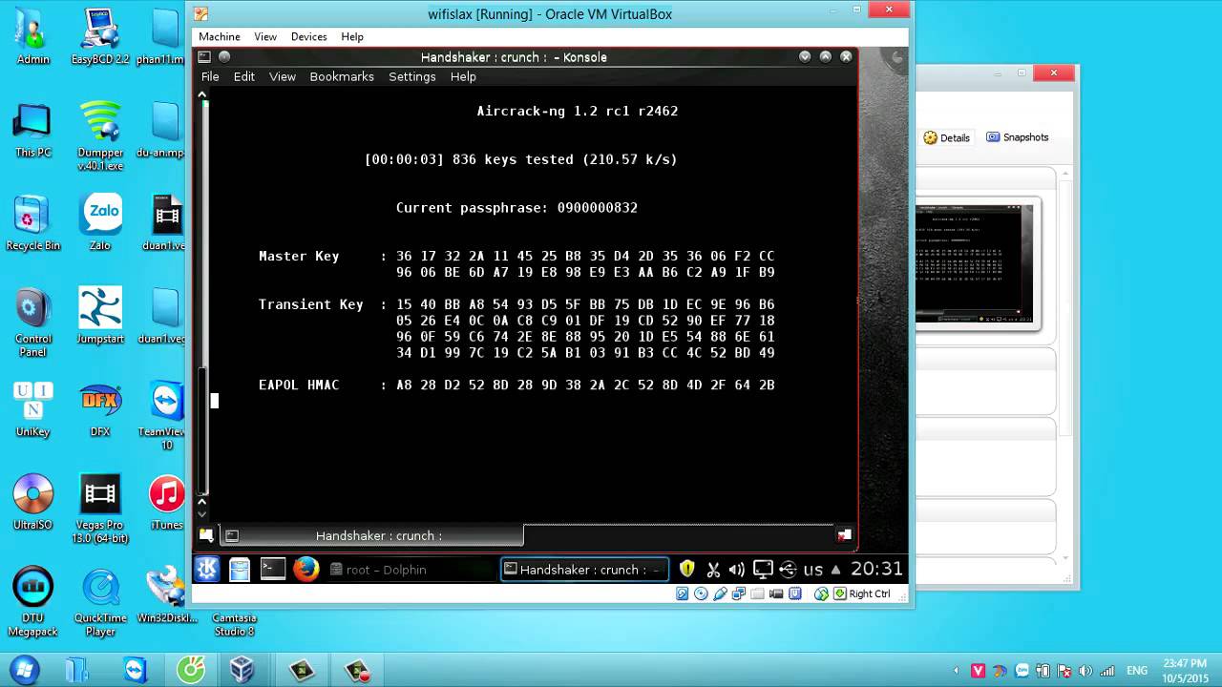
Task: Open iTunes desktop icon
Action: 167,502
